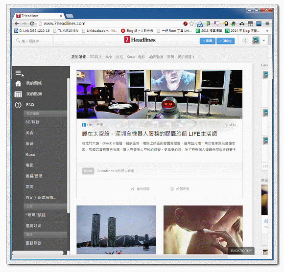The image size is (284, 277).
Task: Select 3C/科技 in top channel nav
Action: (96, 57)
